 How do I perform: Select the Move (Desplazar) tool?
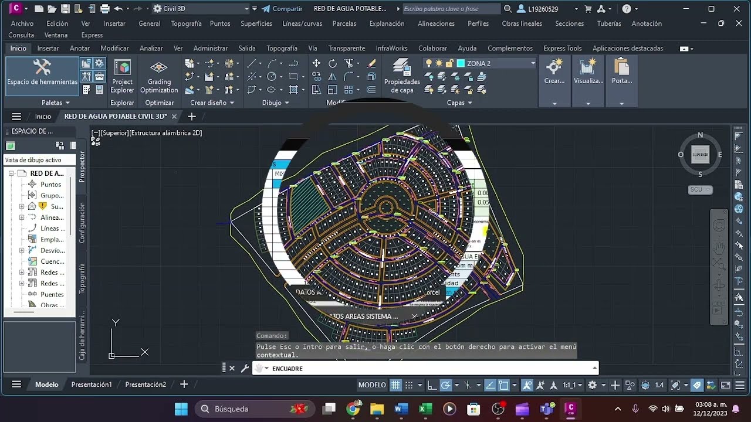pos(316,63)
